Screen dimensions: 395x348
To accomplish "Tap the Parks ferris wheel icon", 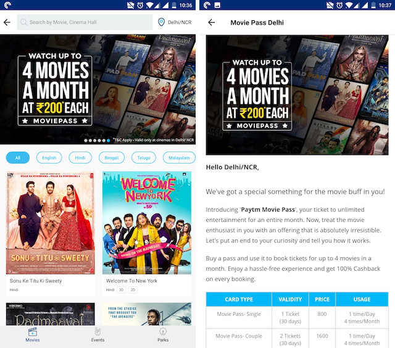I will tap(163, 331).
